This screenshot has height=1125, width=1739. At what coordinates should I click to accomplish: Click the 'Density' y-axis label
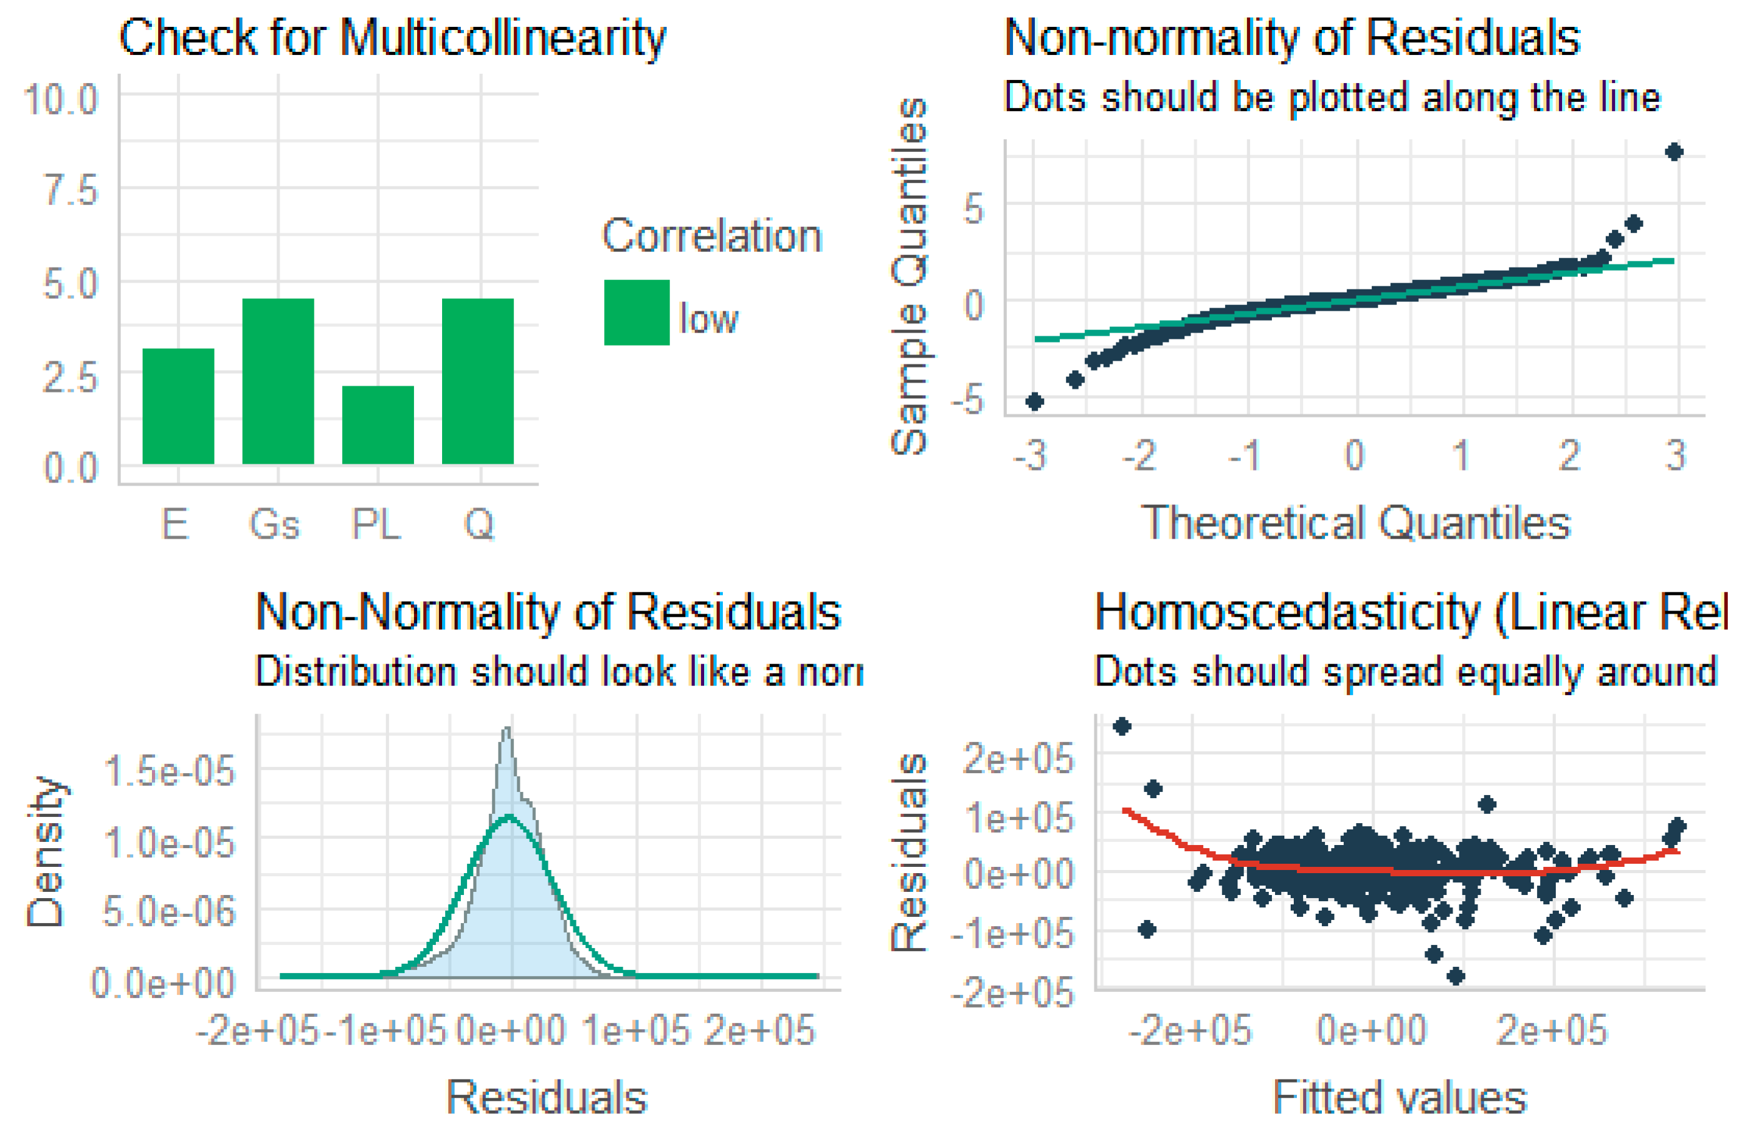(x=45, y=851)
